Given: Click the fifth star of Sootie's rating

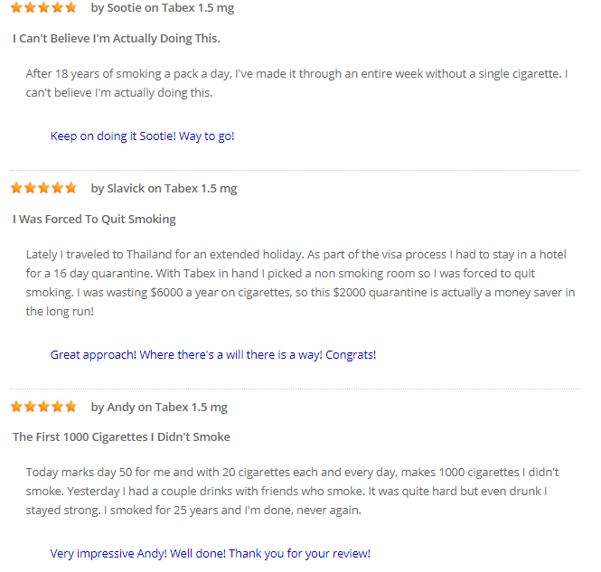Looking at the screenshot, I should click(70, 7).
